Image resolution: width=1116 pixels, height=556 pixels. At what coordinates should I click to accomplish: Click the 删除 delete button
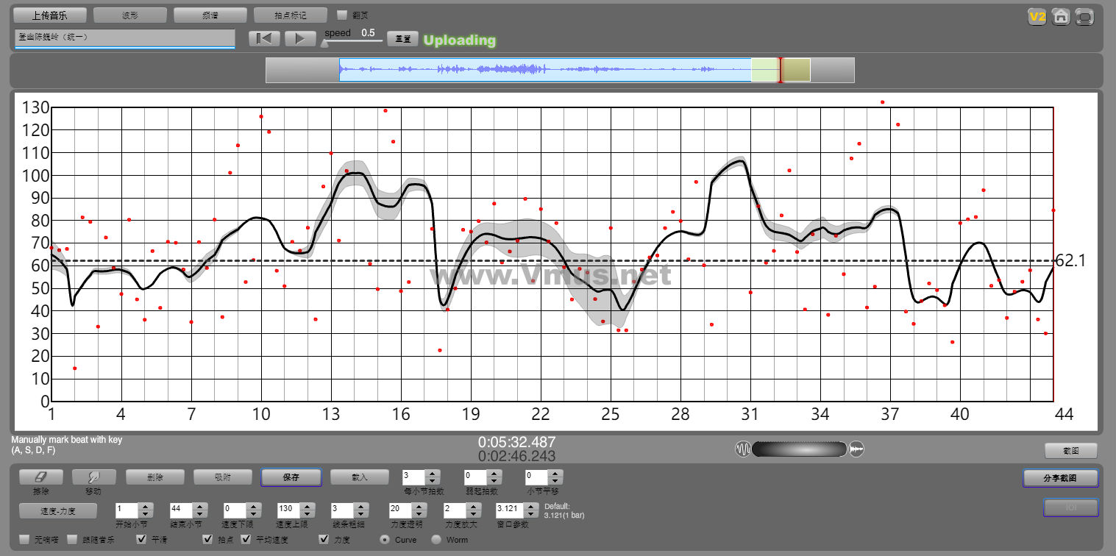coord(155,477)
